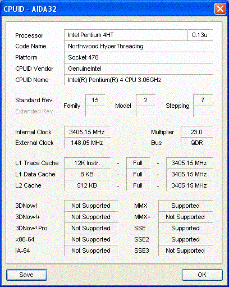Click the Family value 15
The width and height of the screenshot is (229, 287).
click(x=95, y=100)
